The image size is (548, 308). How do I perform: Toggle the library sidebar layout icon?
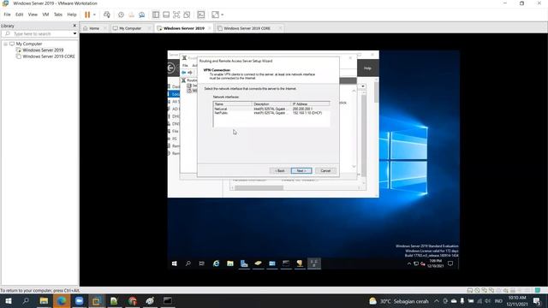click(x=156, y=15)
